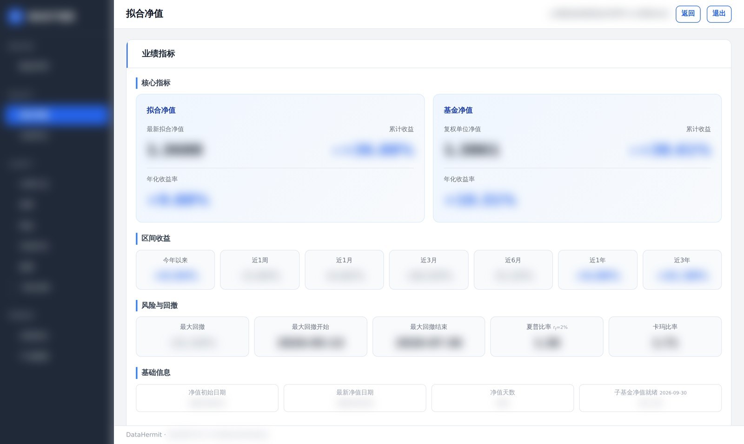Viewport: 744px width, 444px height.
Task: Open the highlighted sidebar menu item
Action: [57, 115]
